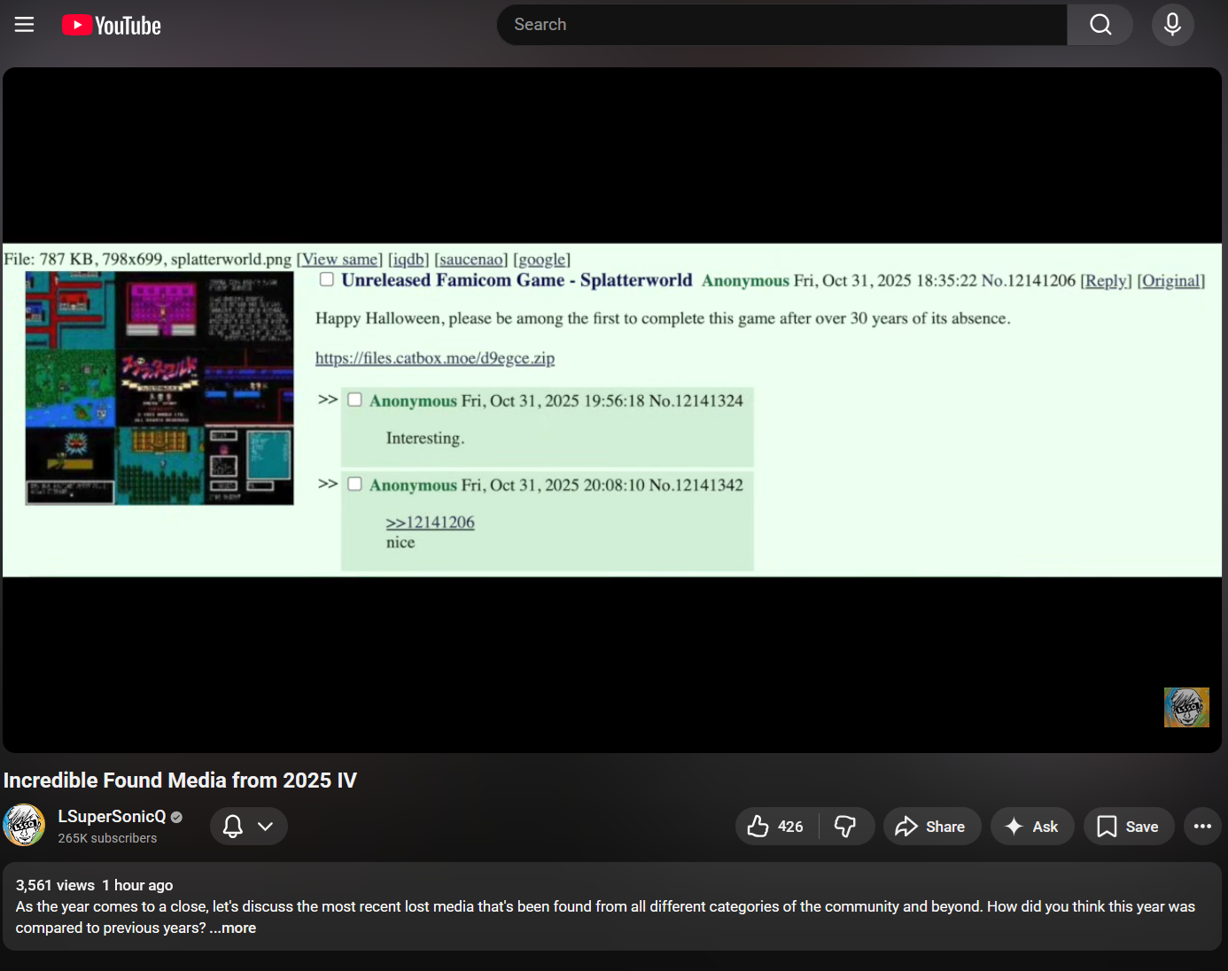The height and width of the screenshot is (971, 1228).
Task: Click the 265K subscribers text
Action: click(x=107, y=838)
